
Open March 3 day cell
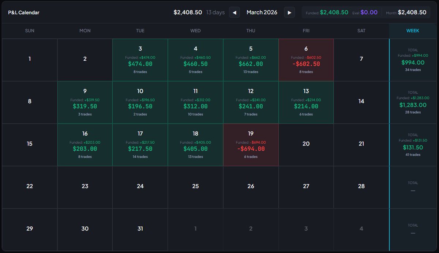(140, 60)
